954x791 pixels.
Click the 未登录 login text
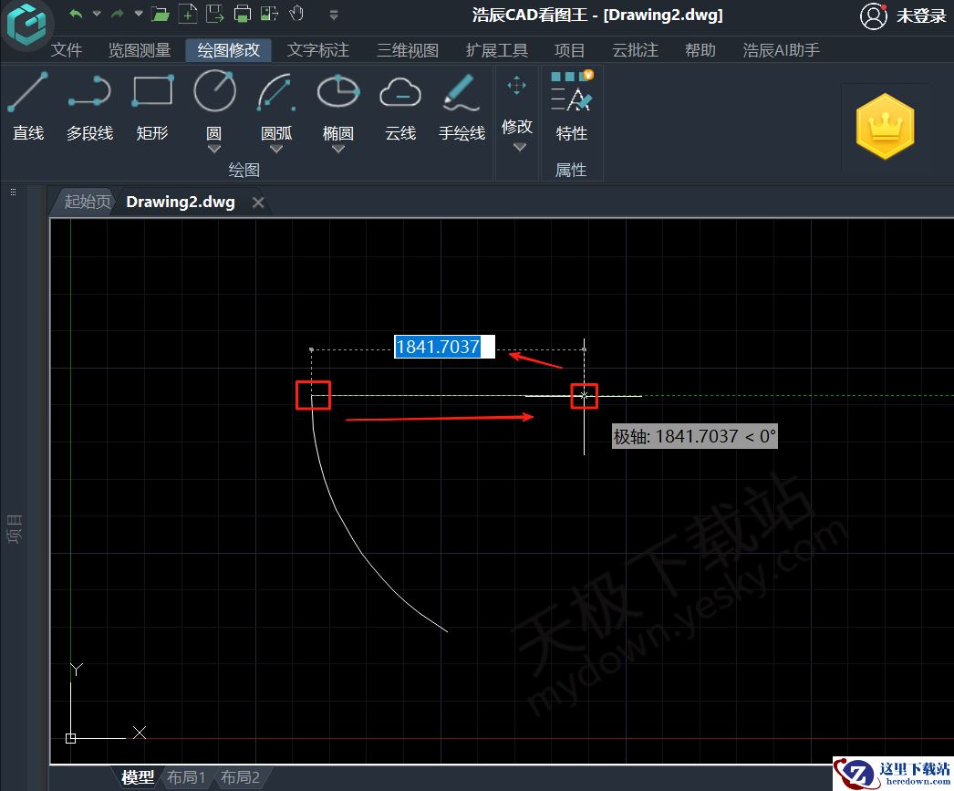(921, 16)
